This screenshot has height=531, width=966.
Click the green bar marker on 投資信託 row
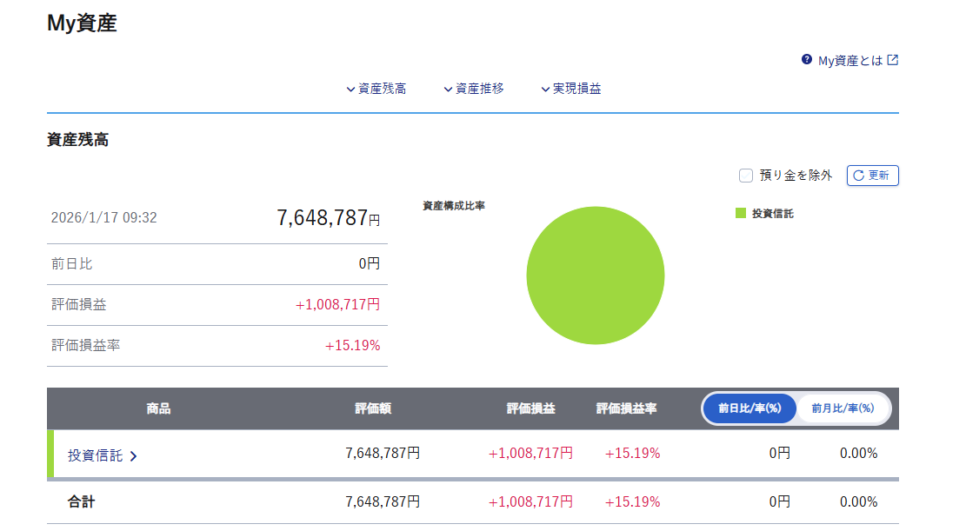click(x=50, y=454)
